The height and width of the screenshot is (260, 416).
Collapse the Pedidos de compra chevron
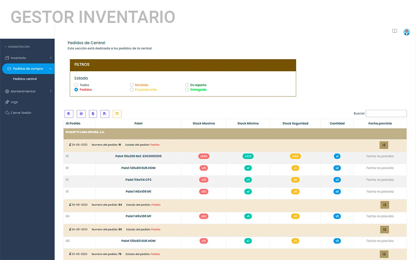click(x=50, y=69)
